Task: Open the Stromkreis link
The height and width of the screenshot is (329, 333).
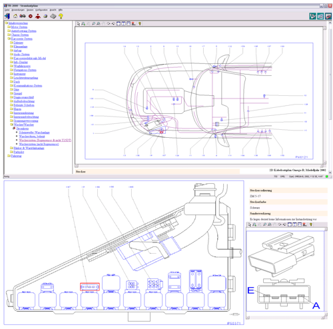Action: tap(23, 129)
